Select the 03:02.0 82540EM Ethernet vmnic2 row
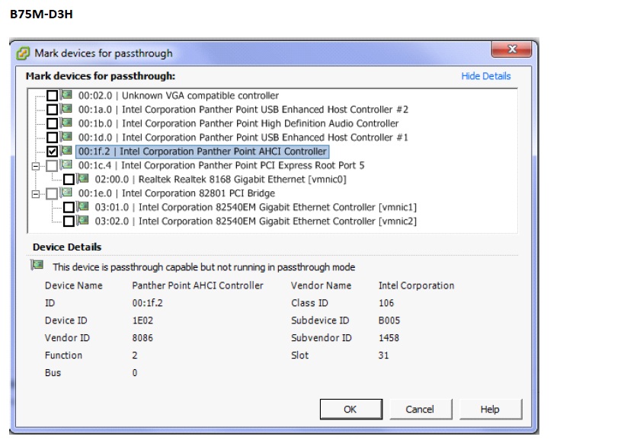This screenshot has width=624, height=440. (255, 221)
